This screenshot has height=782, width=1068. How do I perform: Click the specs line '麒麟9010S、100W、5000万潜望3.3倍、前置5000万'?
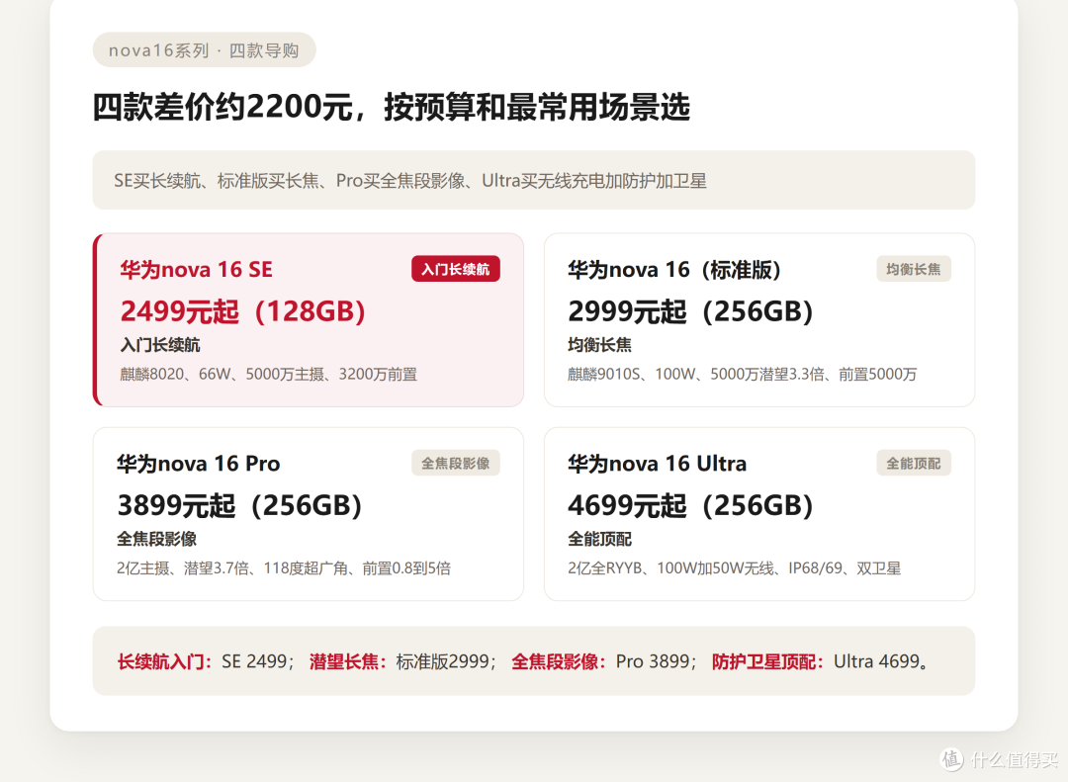click(743, 374)
